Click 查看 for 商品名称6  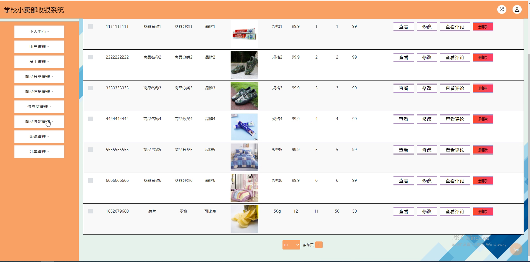click(403, 181)
